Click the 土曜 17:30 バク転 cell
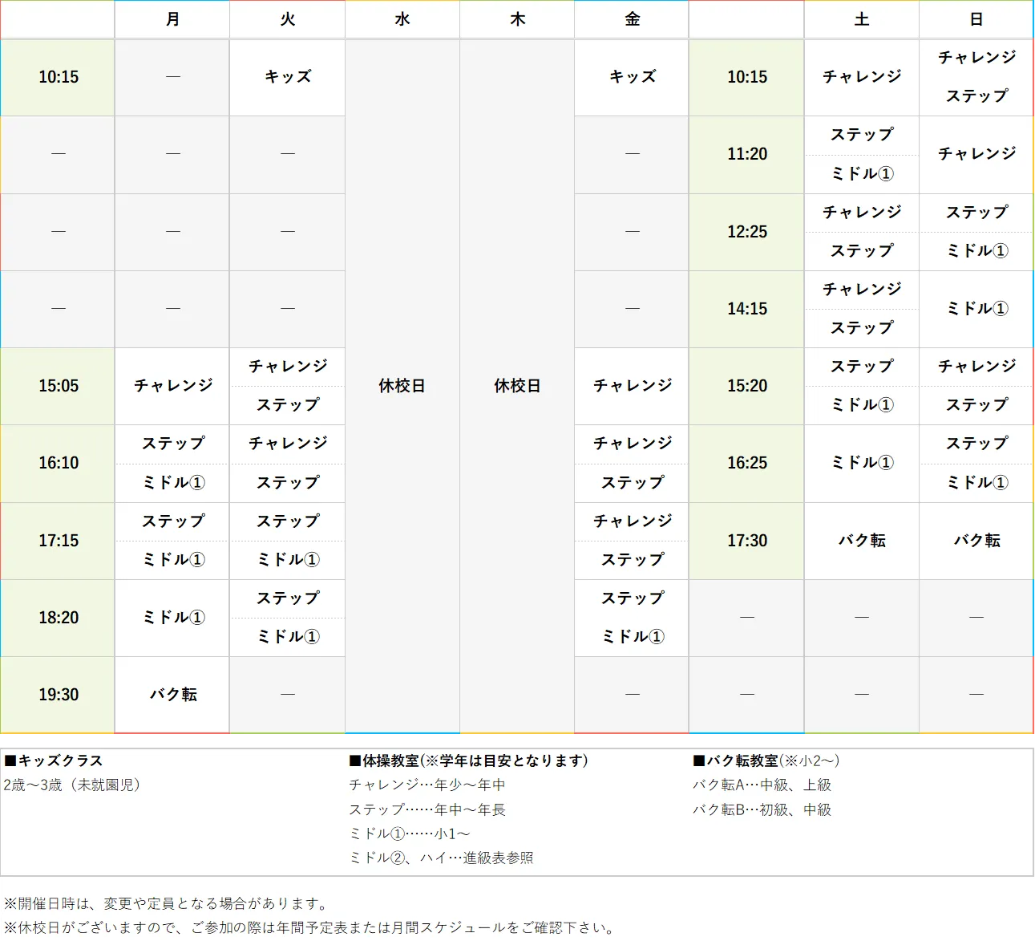The image size is (1035, 941). tap(861, 541)
